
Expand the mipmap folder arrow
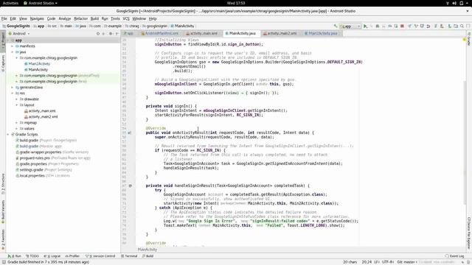[x=16, y=123]
